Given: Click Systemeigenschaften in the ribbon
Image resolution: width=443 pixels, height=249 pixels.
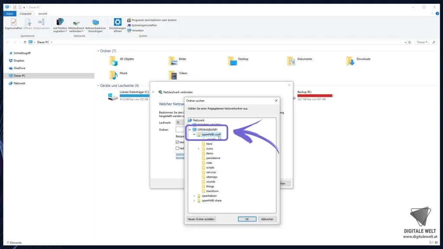Looking at the screenshot, I should pyautogui.click(x=142, y=26).
